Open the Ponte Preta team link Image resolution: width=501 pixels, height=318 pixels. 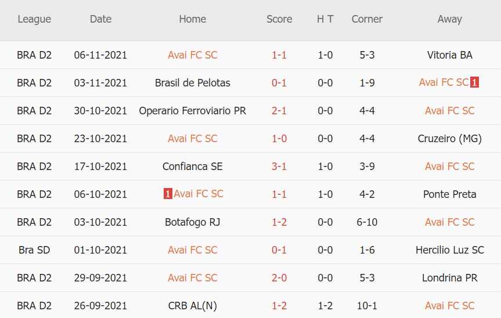point(449,194)
